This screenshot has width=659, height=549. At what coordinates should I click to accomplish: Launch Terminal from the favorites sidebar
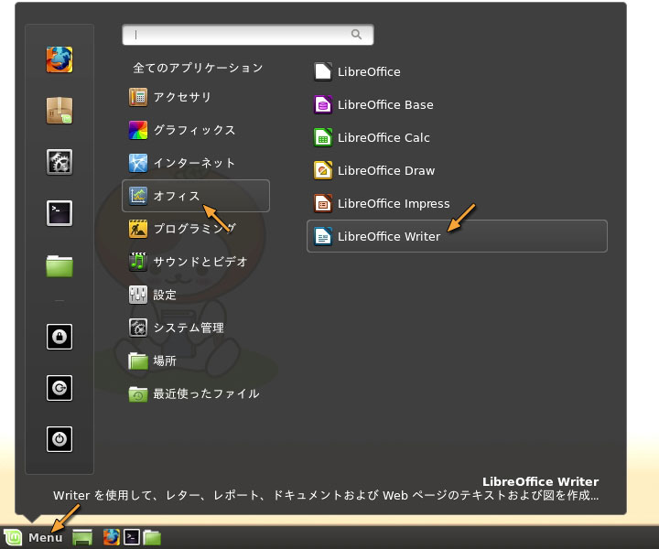[59, 213]
